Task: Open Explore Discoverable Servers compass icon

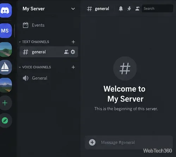Action: (x=5, y=120)
